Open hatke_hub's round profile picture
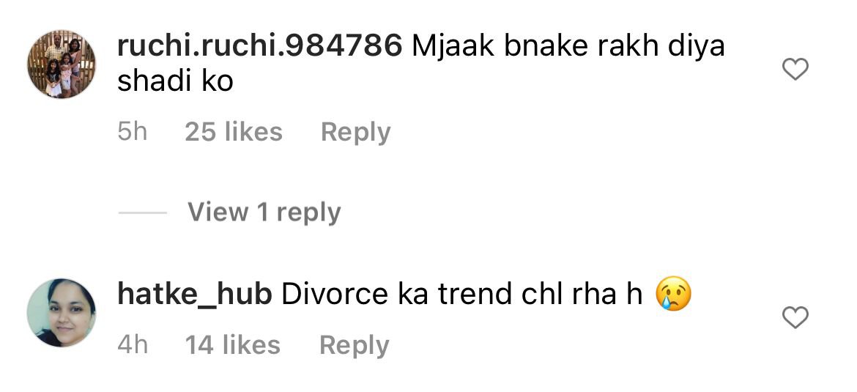 point(62,313)
